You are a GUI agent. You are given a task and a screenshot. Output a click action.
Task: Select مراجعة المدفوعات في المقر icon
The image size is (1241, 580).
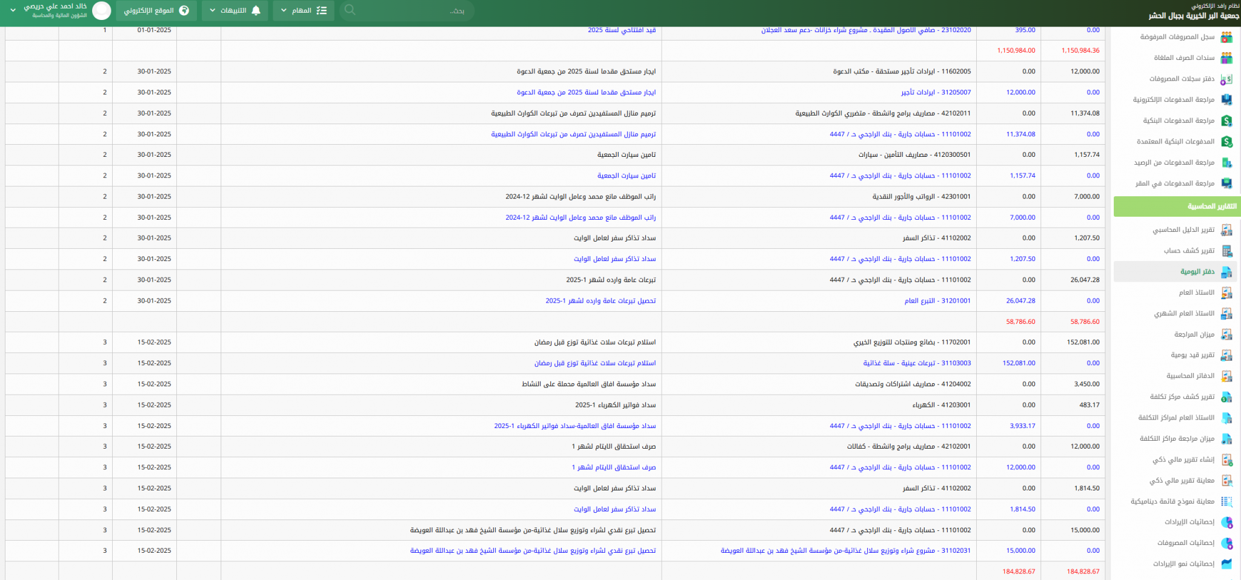[x=1226, y=183]
